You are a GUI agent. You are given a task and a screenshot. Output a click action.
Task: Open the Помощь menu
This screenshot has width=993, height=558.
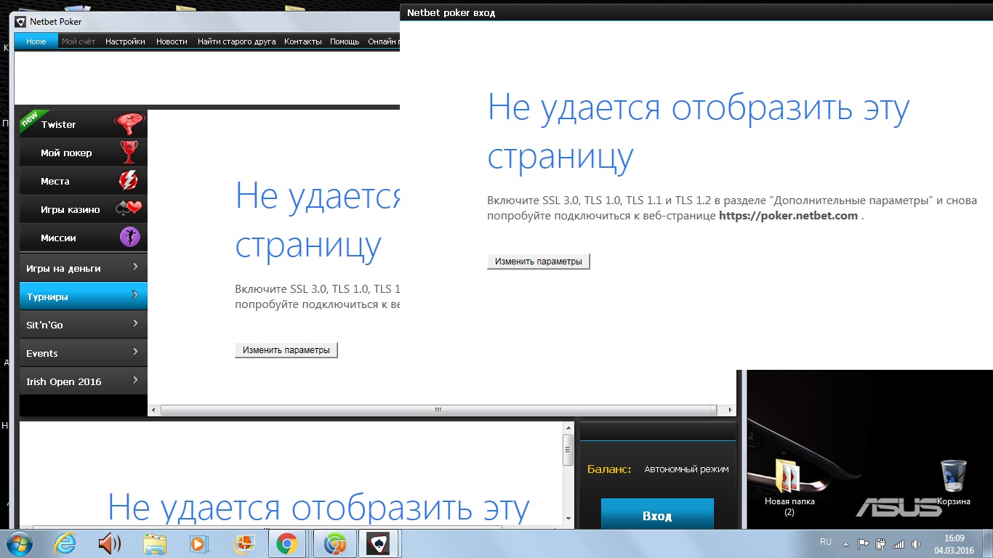coord(345,41)
